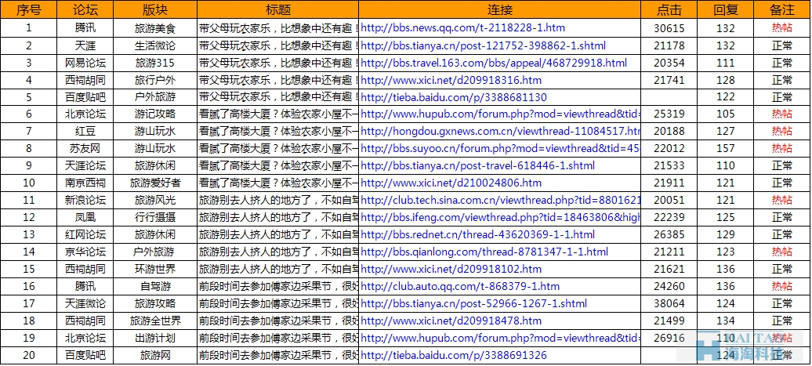Viewport: 812px width, 366px height.
Task: Open the bbs.travel.163.com appeal link
Action: point(494,63)
